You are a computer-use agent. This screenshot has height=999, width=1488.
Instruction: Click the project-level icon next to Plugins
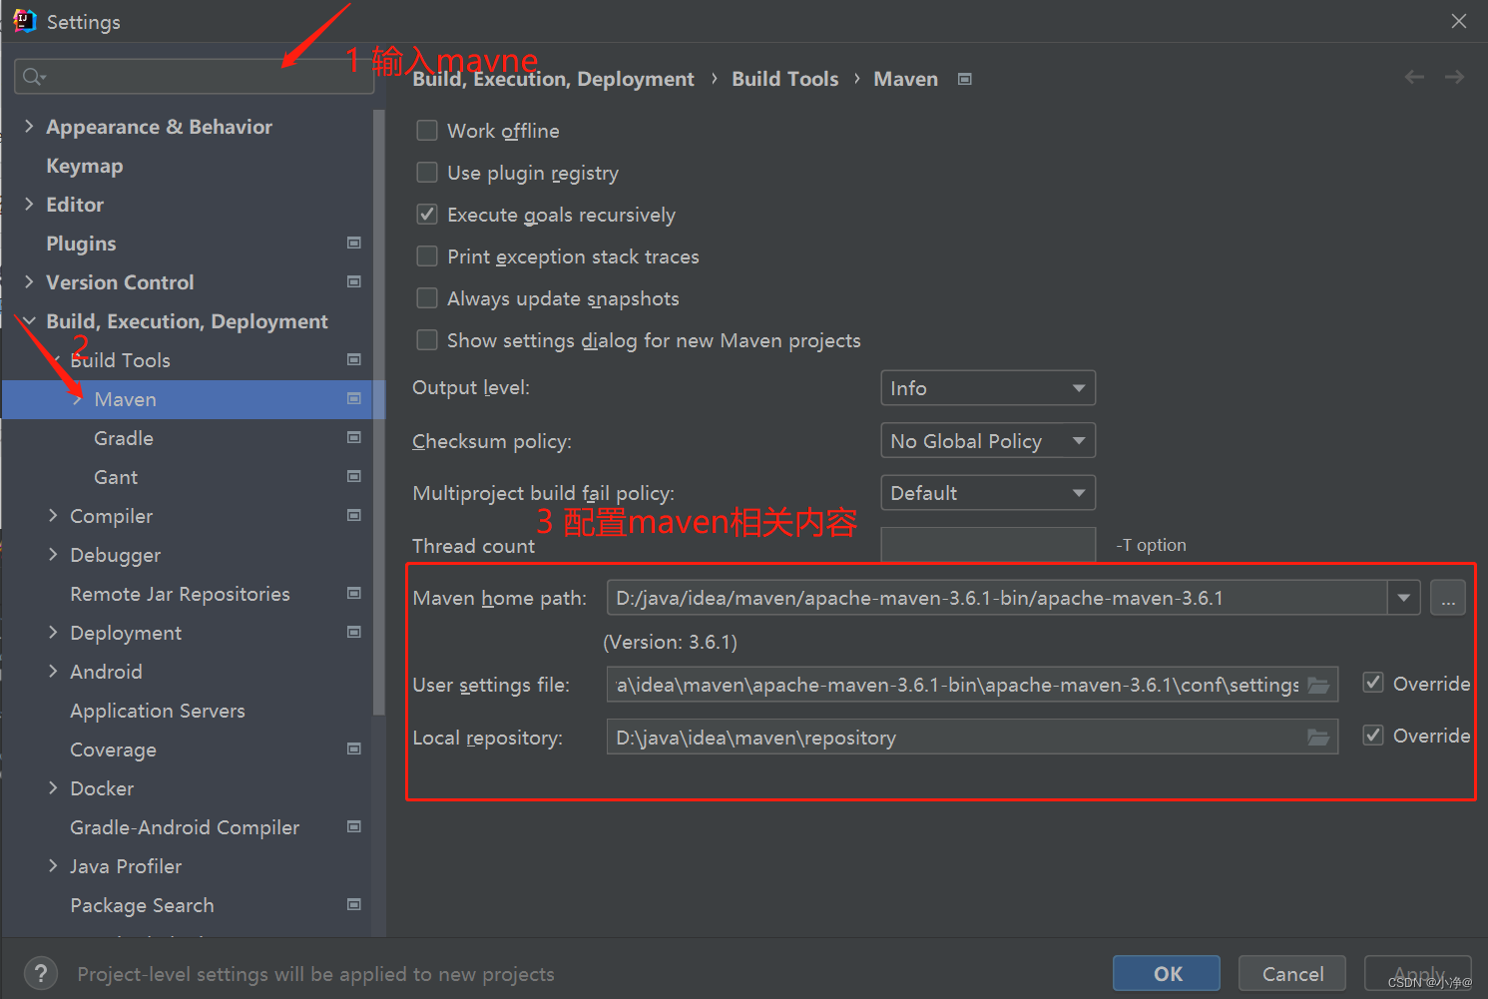pos(353,243)
